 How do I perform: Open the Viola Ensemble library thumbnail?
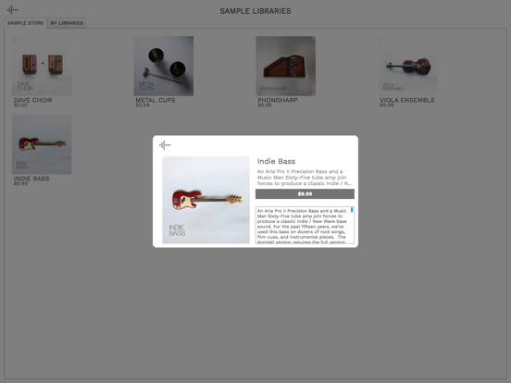(x=407, y=66)
